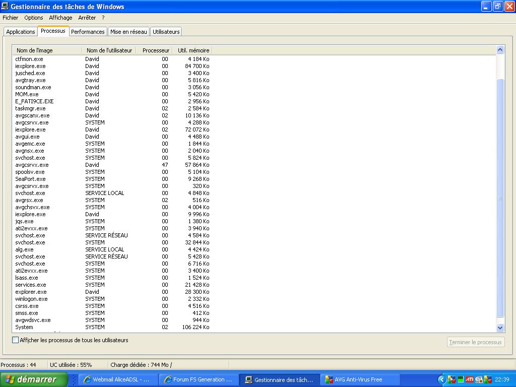Select iexplore.exe using 84 700 Ko
Viewport: 516px width, 387px height.
point(112,66)
